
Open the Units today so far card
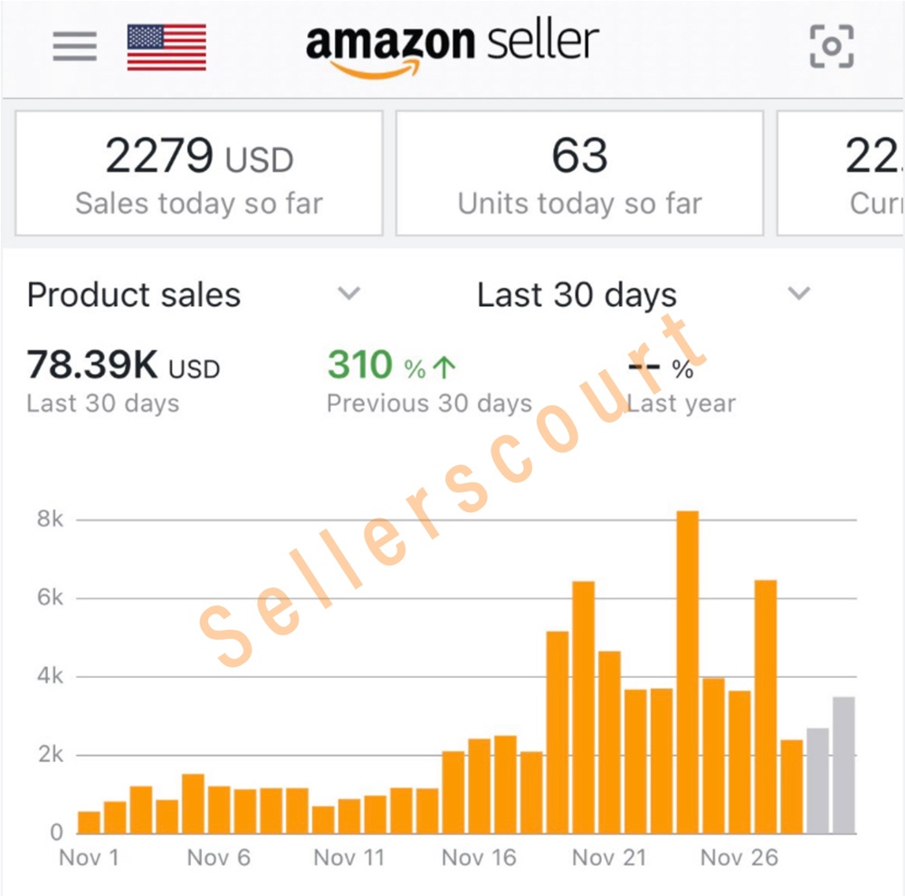(x=579, y=174)
